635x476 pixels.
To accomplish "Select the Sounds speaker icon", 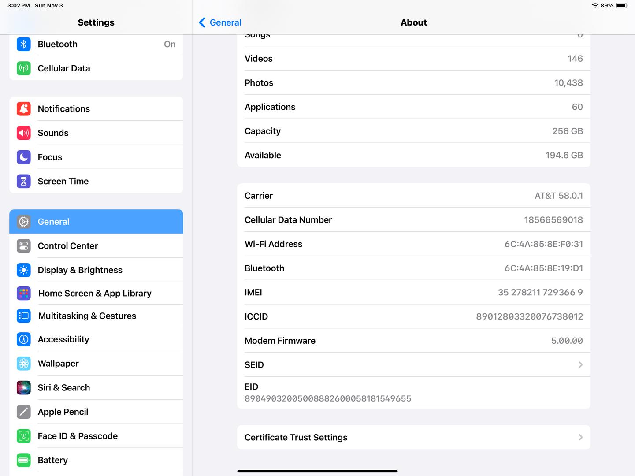I will (24, 133).
